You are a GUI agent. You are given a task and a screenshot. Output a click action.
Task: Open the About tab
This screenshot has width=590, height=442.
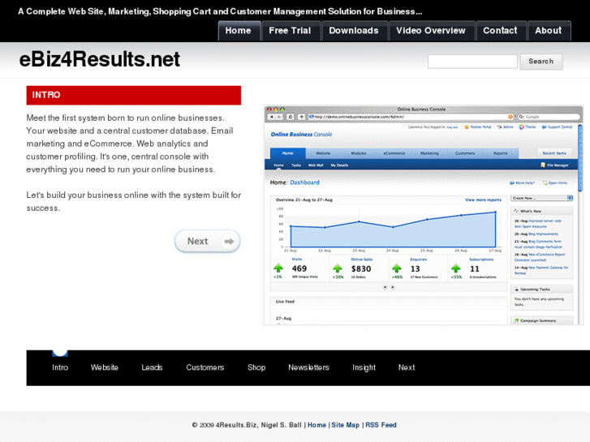[x=549, y=31]
